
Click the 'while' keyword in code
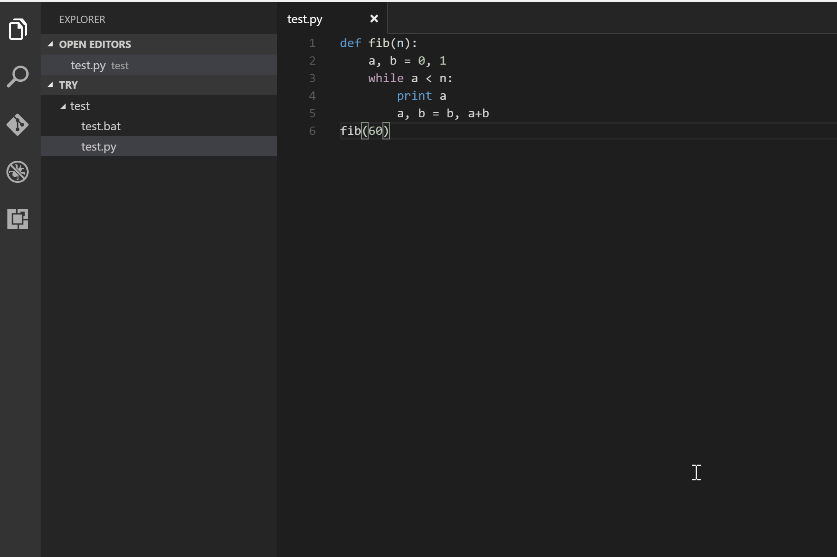click(x=386, y=78)
